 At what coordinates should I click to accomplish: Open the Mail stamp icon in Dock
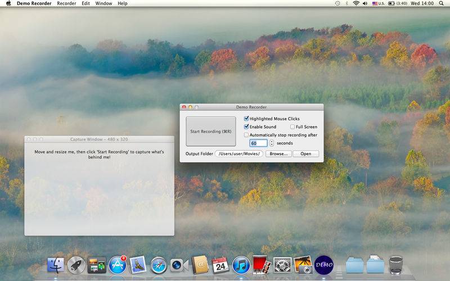click(138, 265)
